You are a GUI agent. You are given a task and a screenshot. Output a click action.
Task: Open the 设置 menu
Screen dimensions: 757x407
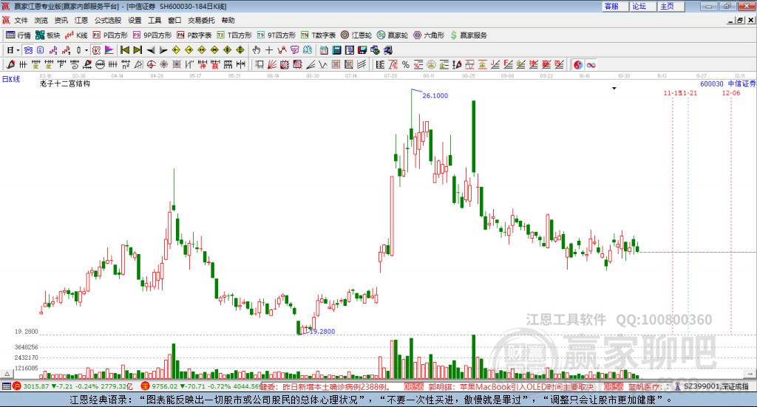coord(135,20)
